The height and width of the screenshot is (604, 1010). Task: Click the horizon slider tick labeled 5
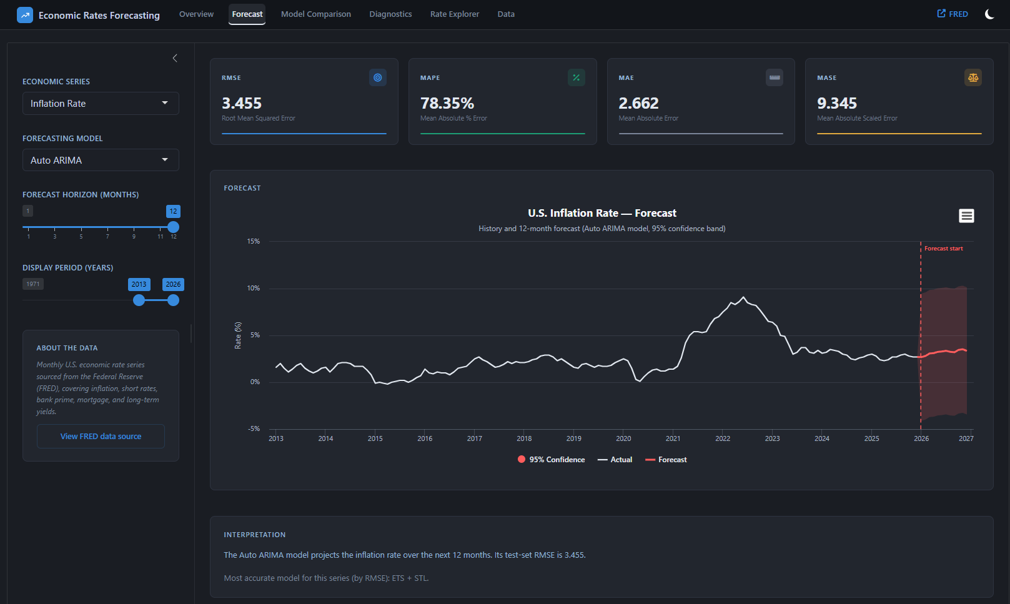click(x=81, y=237)
